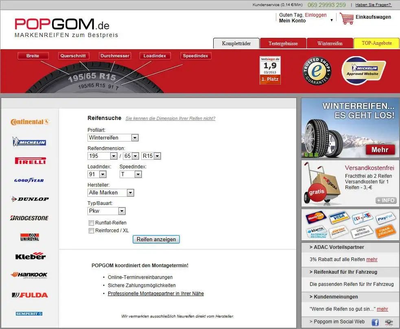The image size is (400, 329).
Task: Click the Überweisung payment icon
Action: pos(362,232)
